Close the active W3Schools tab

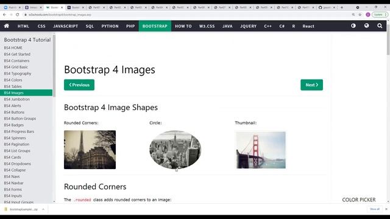pos(62,7)
